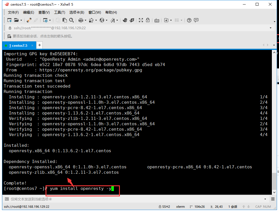Image resolution: width=279 pixels, height=212 pixels.
Task: Expand the Print dropdown arrow
Action: tap(86, 20)
